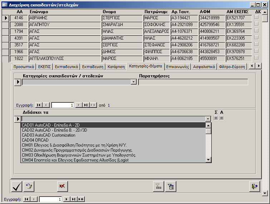Screen dimensions: 270x204
Task: Open the Κατηγορίες εκπαιδευτών / στελεχών dropdown
Action: tap(134, 82)
